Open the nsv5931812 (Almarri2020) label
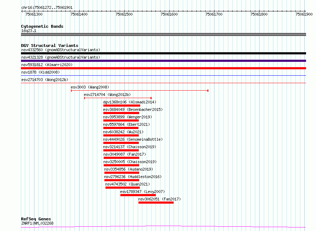This screenshot has height=231, width=316. click(x=47, y=65)
